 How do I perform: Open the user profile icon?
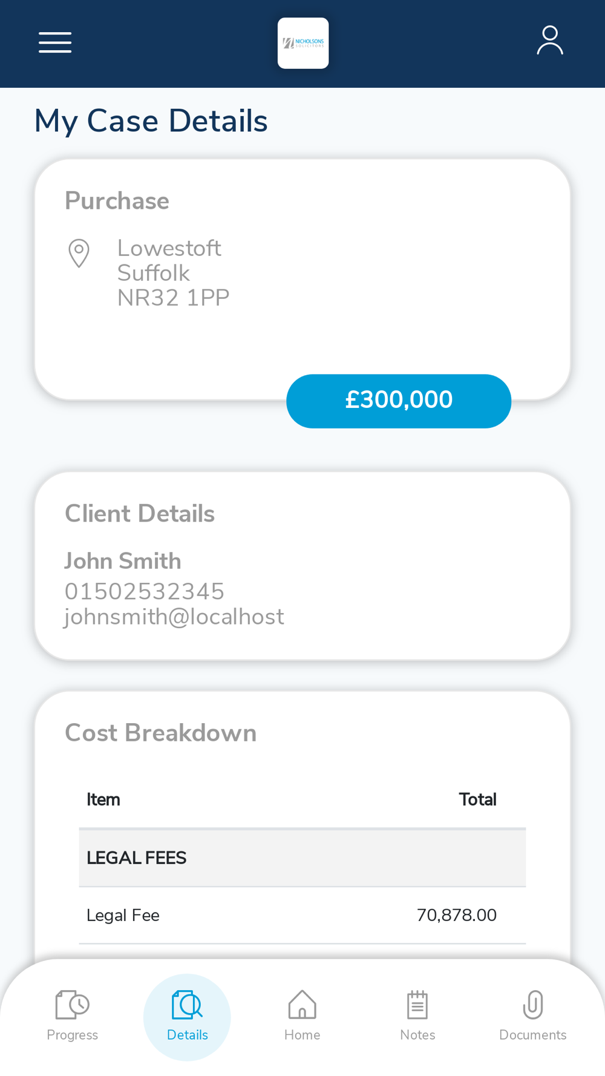pyautogui.click(x=549, y=41)
